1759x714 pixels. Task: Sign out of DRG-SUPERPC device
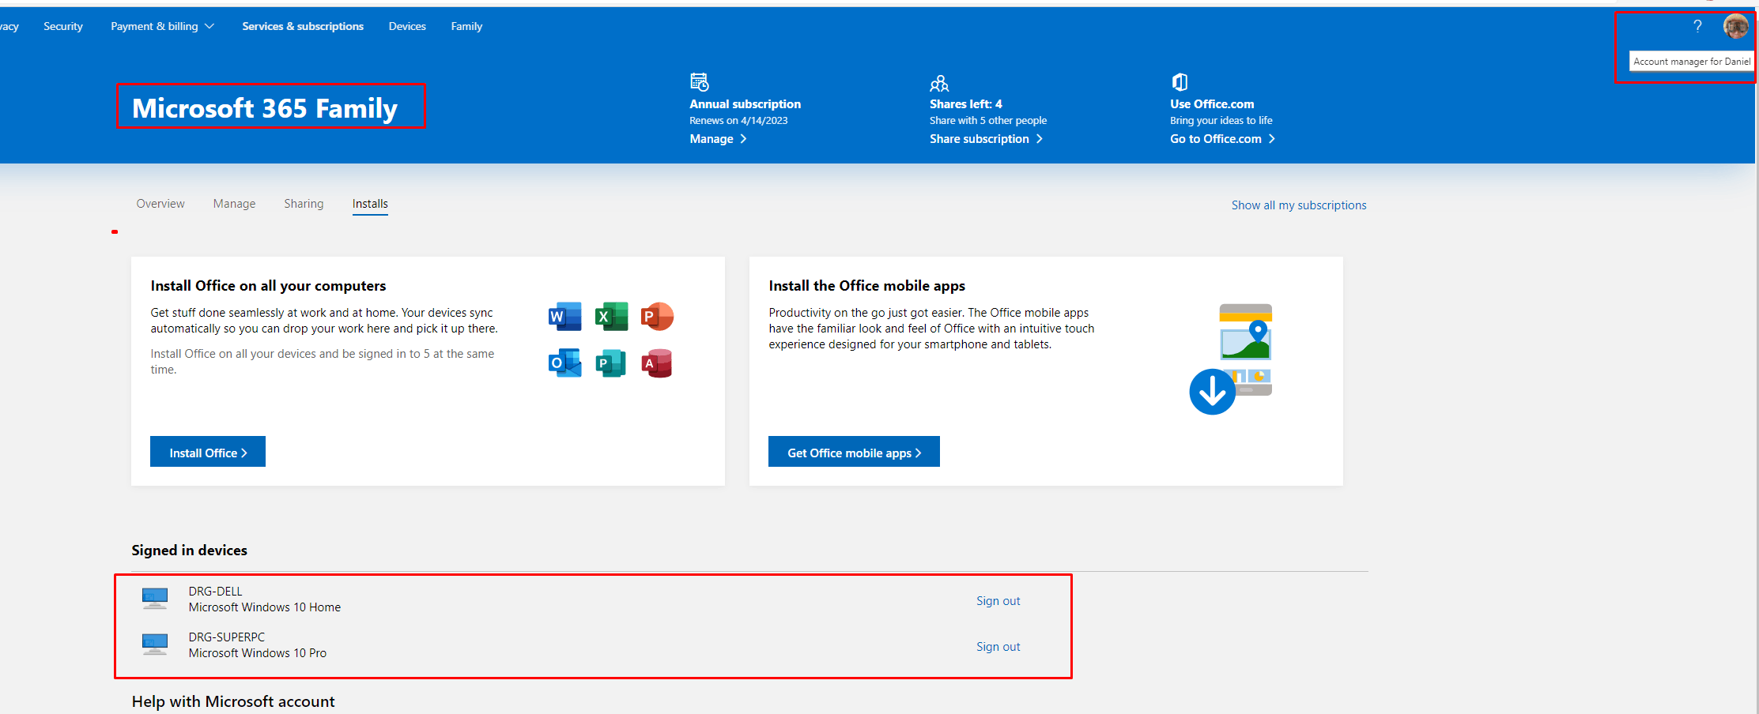point(998,647)
